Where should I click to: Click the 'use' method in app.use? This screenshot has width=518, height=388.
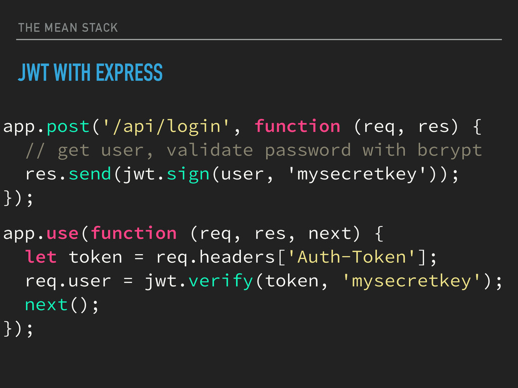(62, 233)
